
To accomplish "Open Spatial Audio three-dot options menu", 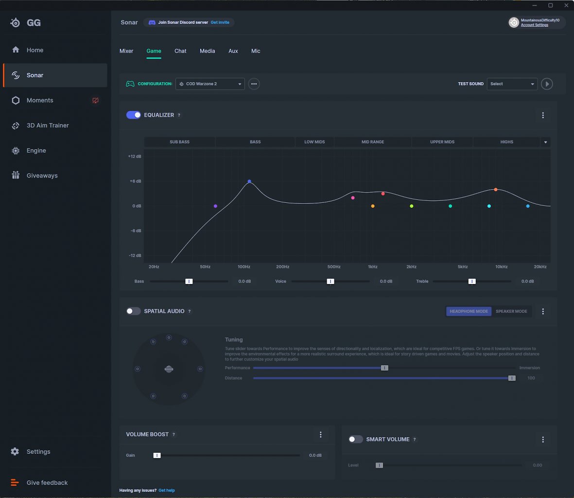I will pos(543,311).
